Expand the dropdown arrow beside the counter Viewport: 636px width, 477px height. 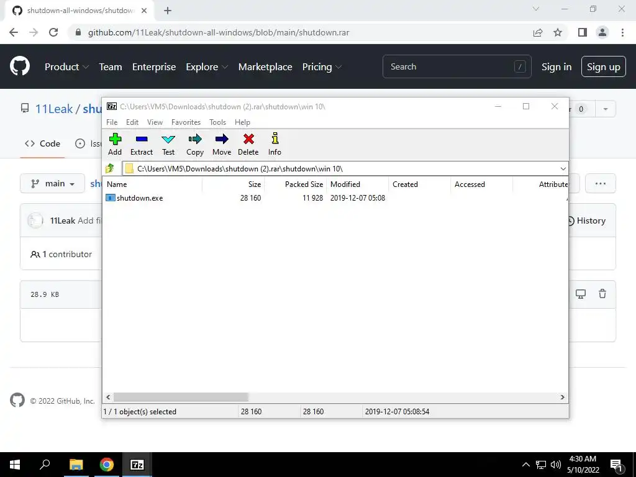coord(606,109)
